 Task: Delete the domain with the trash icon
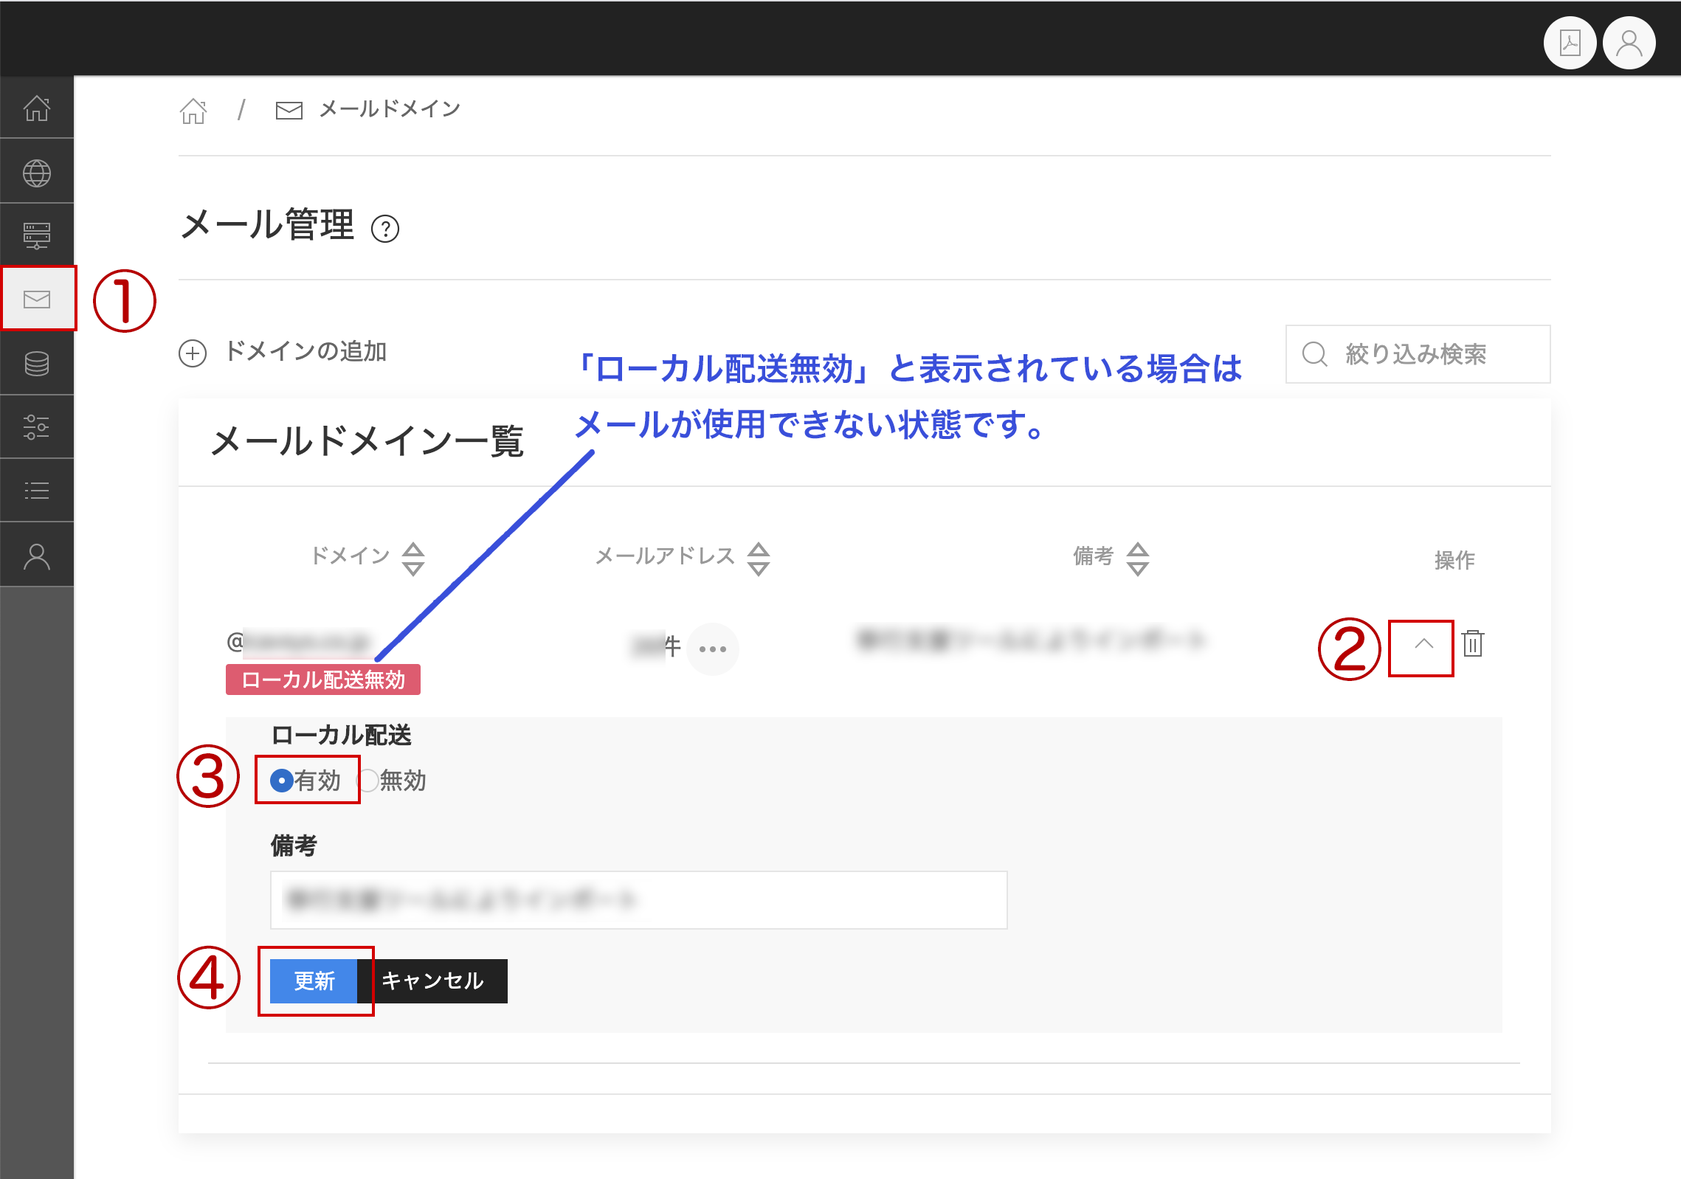[1473, 643]
